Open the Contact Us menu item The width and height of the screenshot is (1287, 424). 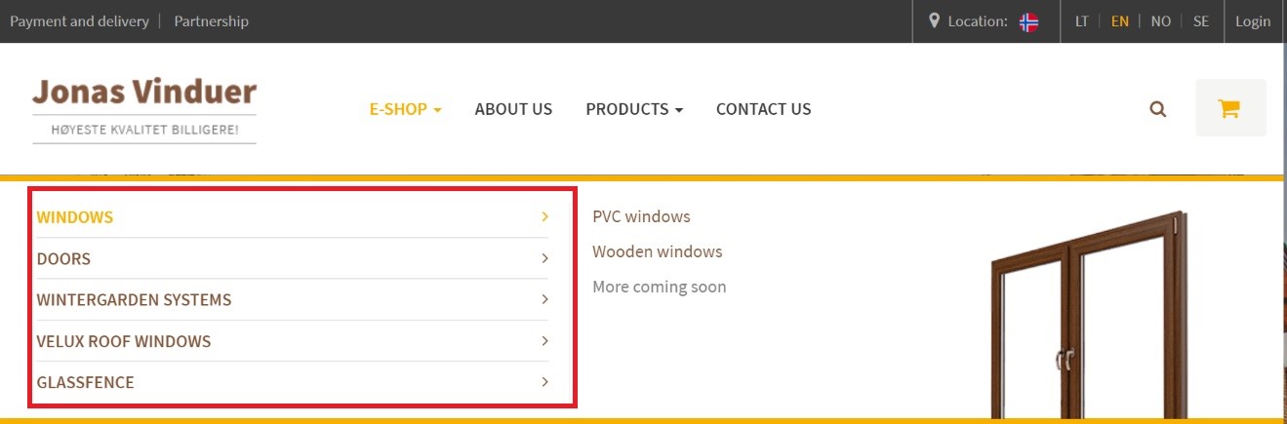pos(763,109)
